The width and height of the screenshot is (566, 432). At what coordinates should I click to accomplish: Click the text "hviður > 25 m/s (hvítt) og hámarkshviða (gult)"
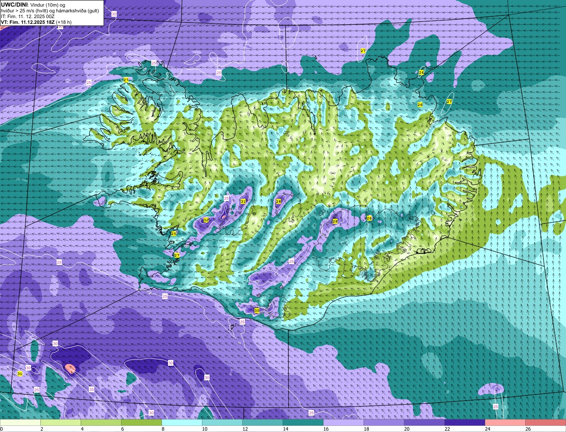tap(50, 11)
